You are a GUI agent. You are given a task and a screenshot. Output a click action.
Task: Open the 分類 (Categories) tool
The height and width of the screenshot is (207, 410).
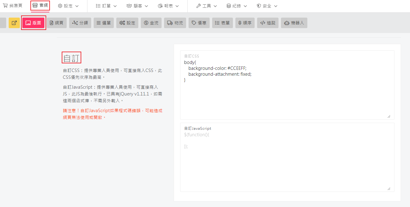[x=80, y=23]
